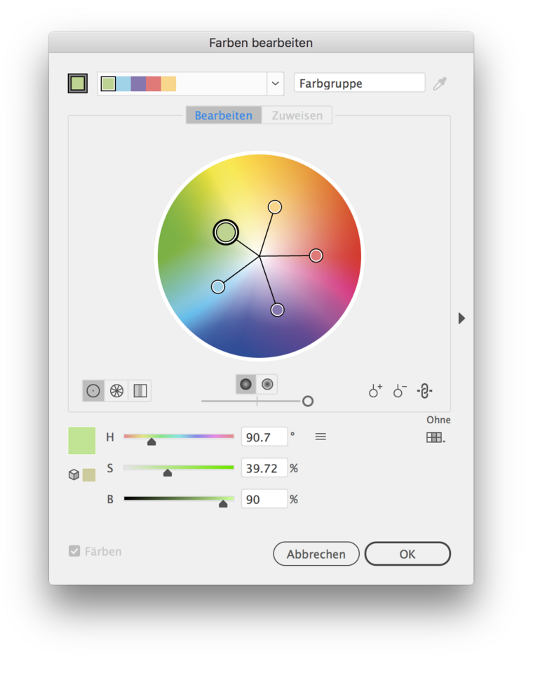Select the yellow-orange swatch in color bar

click(168, 84)
